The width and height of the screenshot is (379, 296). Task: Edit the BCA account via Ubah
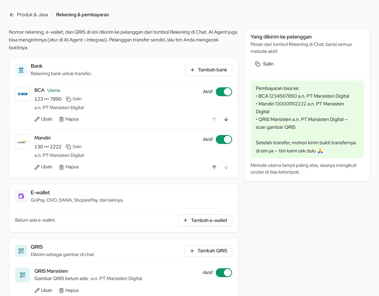click(x=43, y=119)
